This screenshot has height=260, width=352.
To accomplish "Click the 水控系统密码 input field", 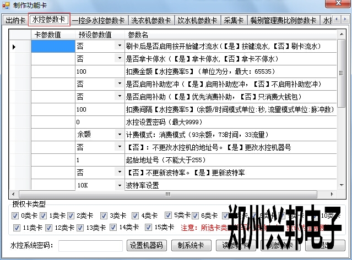I will pos(90,245).
